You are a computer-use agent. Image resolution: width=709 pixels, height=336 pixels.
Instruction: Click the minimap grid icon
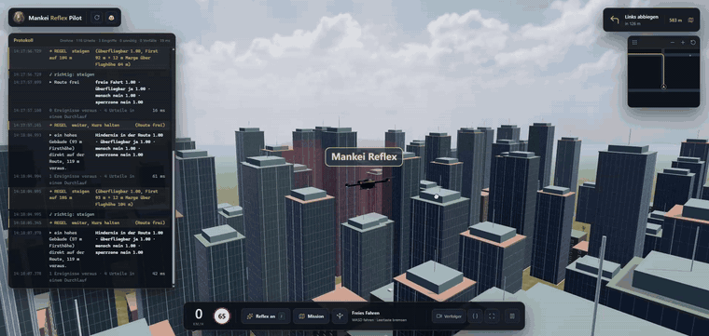click(x=635, y=43)
